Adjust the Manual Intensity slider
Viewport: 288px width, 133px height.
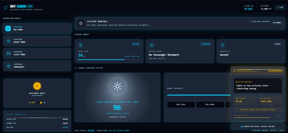point(199,95)
